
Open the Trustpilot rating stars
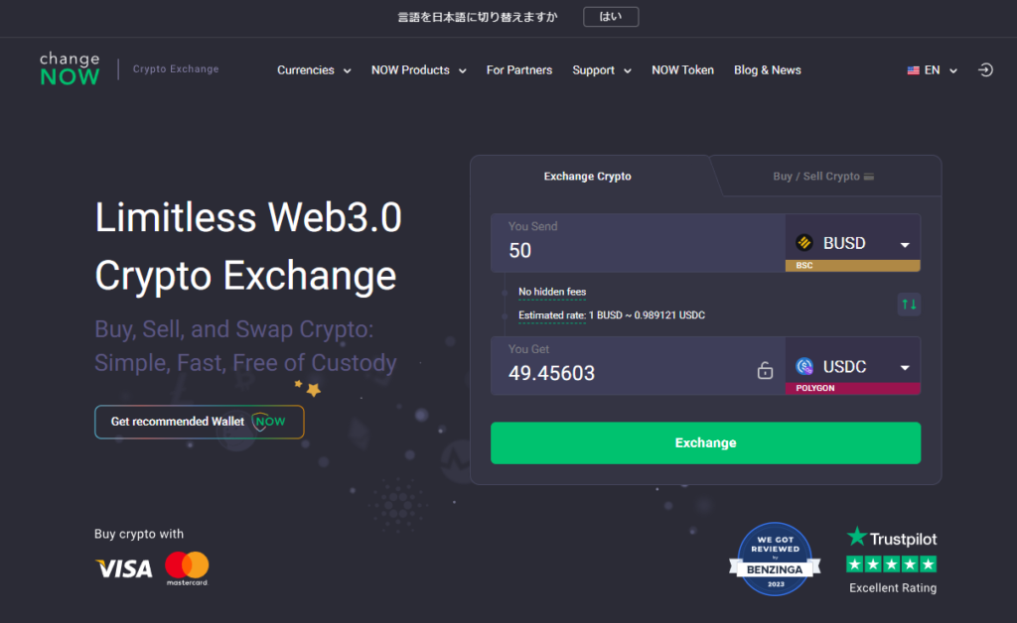pos(891,563)
